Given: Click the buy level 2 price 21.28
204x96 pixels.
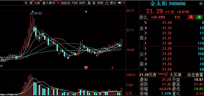Looking at the screenshot, I should pyautogui.click(x=167, y=54).
